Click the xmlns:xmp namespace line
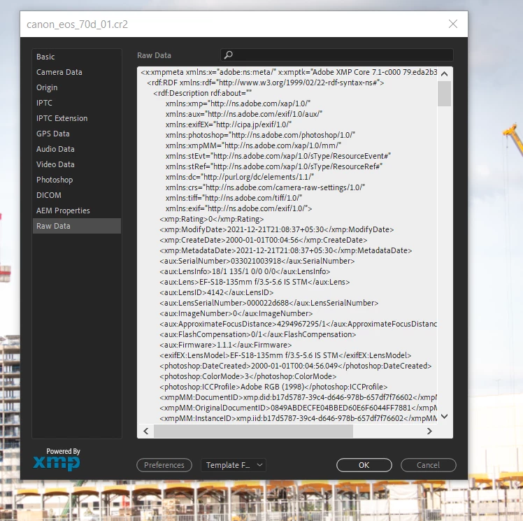 click(x=238, y=104)
